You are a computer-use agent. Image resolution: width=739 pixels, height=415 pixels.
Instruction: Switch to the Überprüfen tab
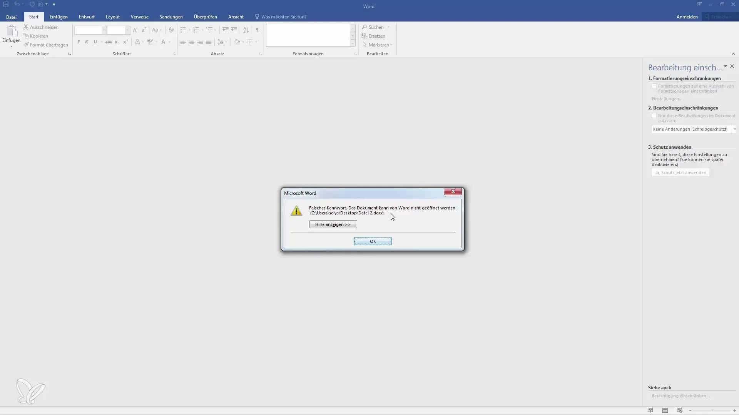point(205,17)
